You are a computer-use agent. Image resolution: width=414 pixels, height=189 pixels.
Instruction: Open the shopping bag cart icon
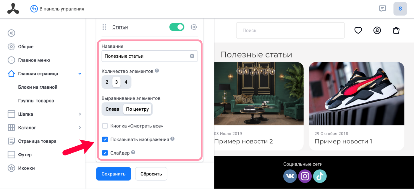396,30
